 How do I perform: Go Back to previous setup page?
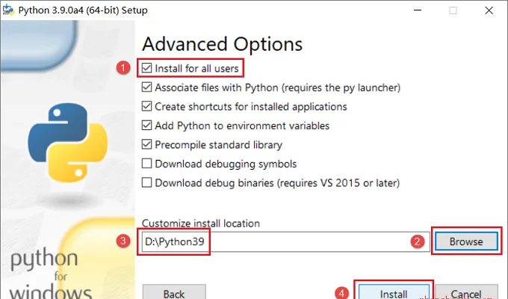(174, 292)
